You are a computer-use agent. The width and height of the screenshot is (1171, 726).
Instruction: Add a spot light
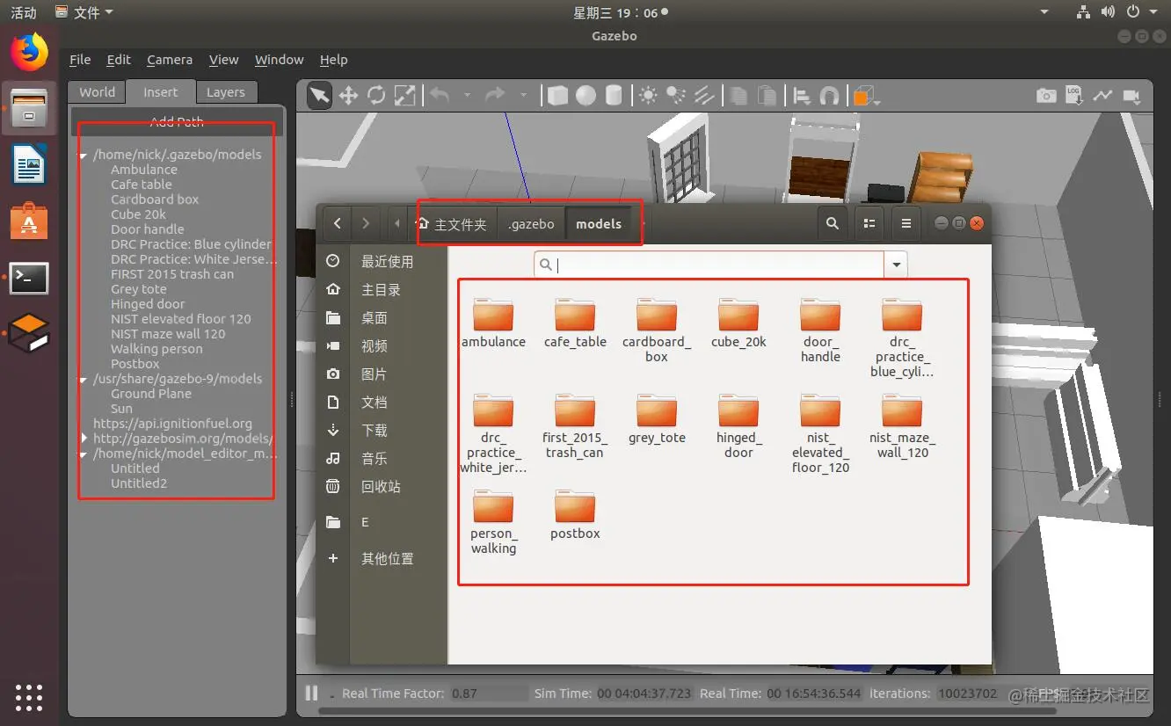[676, 96]
